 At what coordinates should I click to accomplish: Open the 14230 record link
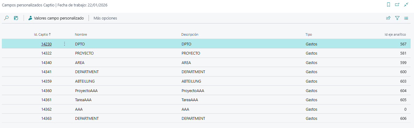click(46, 44)
